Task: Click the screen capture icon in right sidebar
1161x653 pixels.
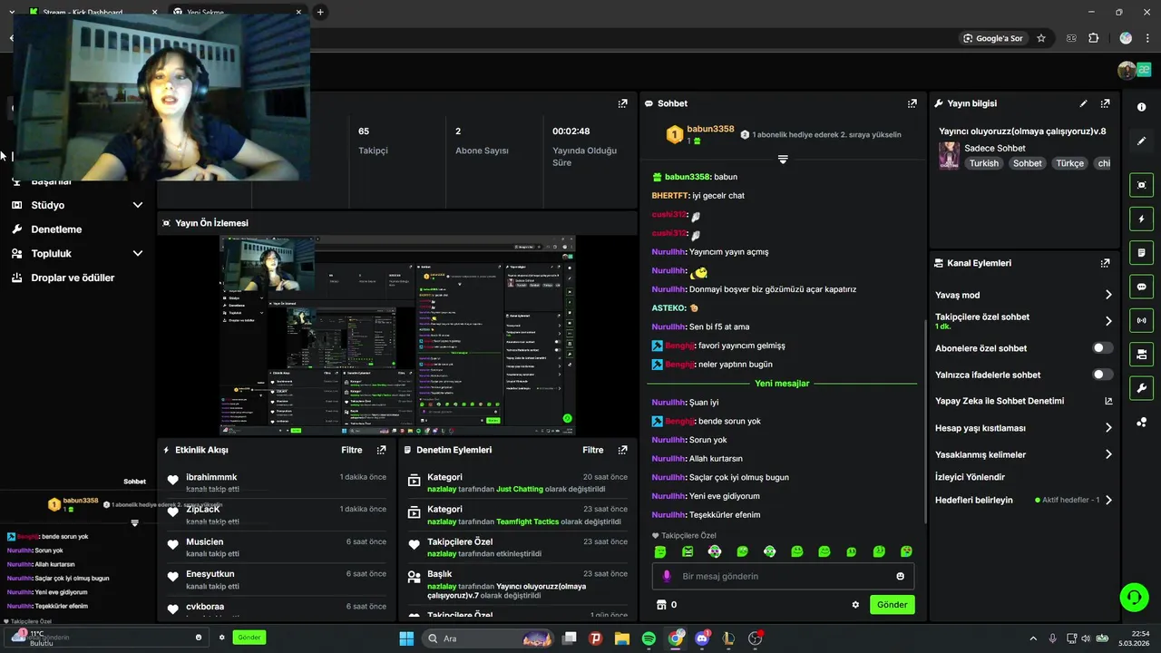Action: pyautogui.click(x=1141, y=185)
